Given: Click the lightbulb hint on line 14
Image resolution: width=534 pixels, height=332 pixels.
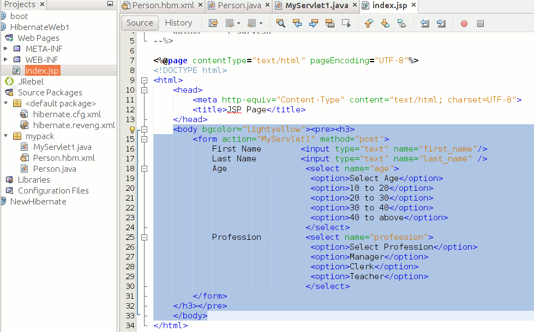Looking at the screenshot, I should tap(131, 130).
